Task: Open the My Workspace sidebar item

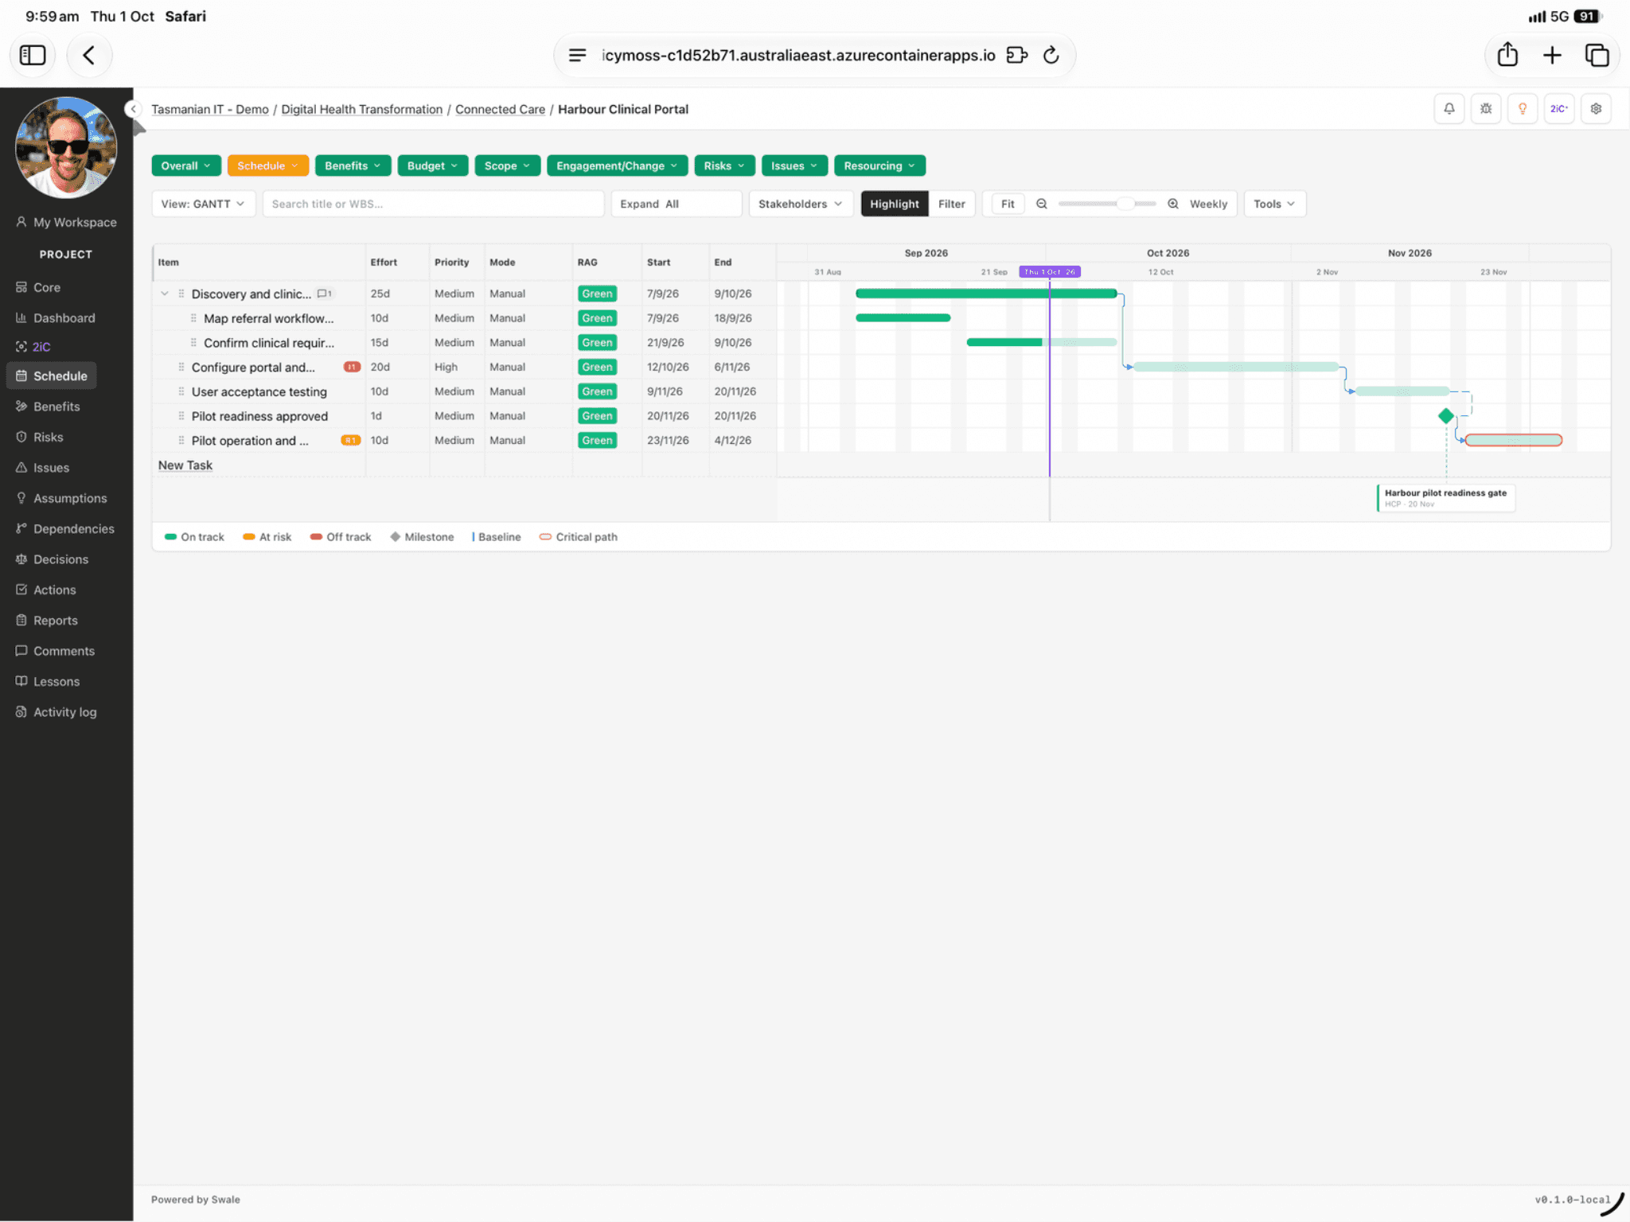Action: (67, 222)
